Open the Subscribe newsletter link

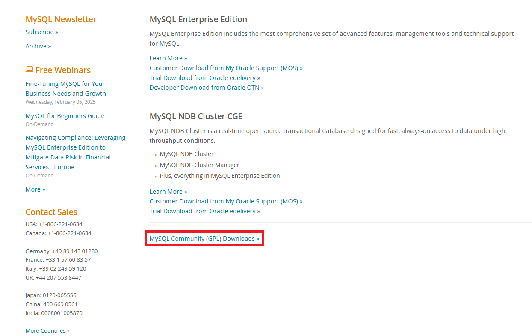(41, 32)
